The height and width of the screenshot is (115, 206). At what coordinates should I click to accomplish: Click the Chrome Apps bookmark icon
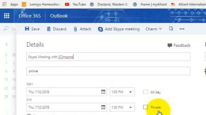(5, 4)
